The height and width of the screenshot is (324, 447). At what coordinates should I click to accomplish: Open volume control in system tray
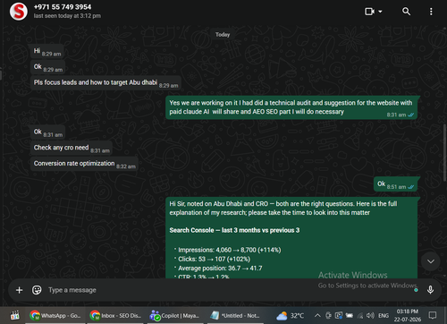[370, 315]
